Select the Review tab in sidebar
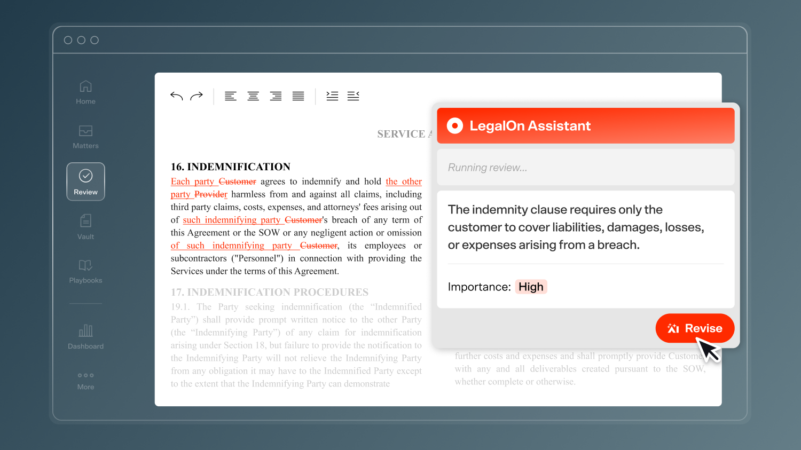The image size is (801, 450). pos(85,181)
